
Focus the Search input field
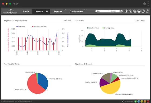pyautogui.click(x=115, y=11)
